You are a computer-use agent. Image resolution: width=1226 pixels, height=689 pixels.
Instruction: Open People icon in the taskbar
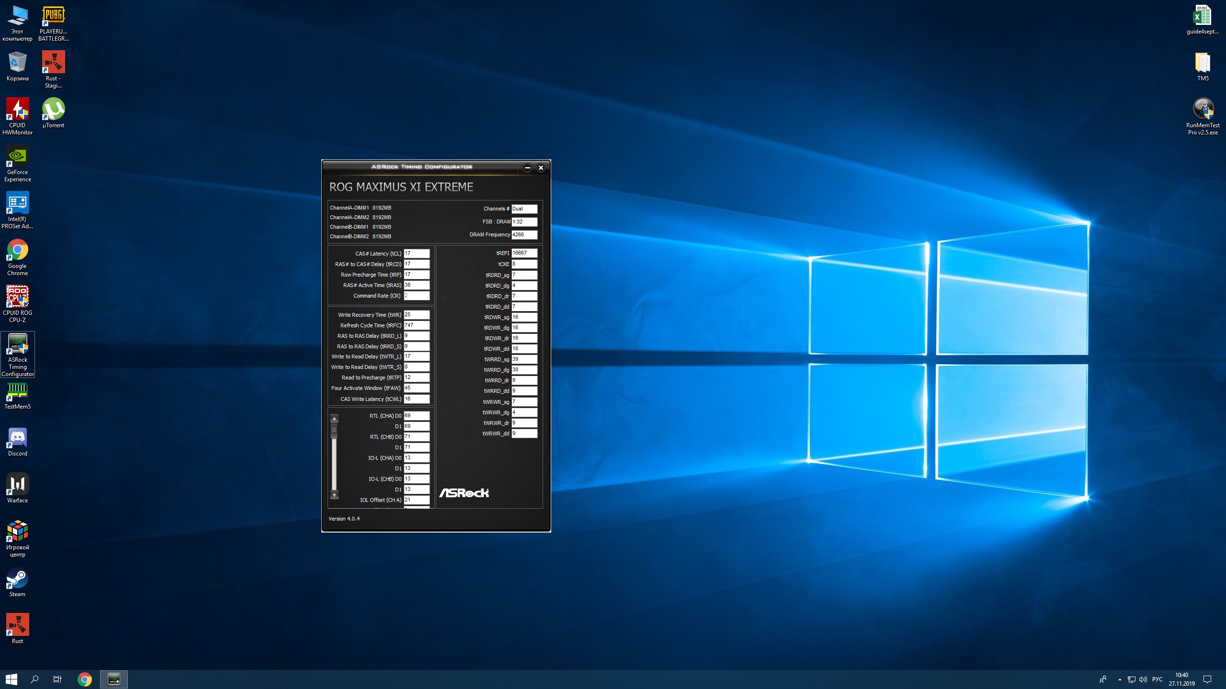pyautogui.click(x=1103, y=679)
